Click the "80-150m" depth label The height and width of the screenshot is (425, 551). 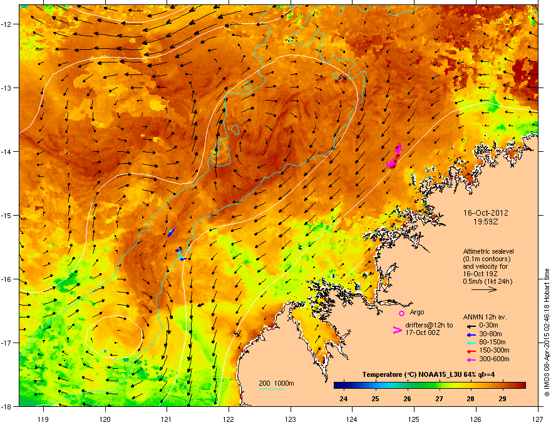coord(492,342)
